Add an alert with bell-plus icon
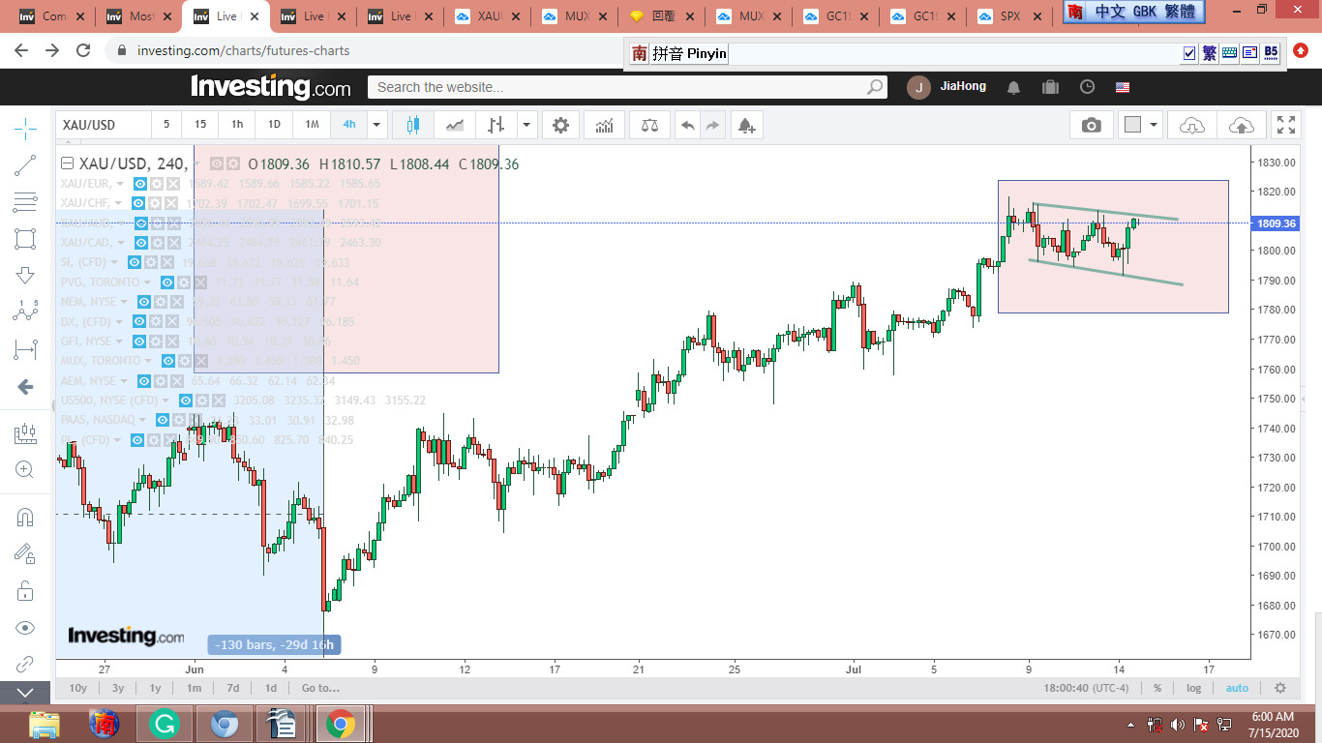This screenshot has height=743, width=1322. [745, 125]
